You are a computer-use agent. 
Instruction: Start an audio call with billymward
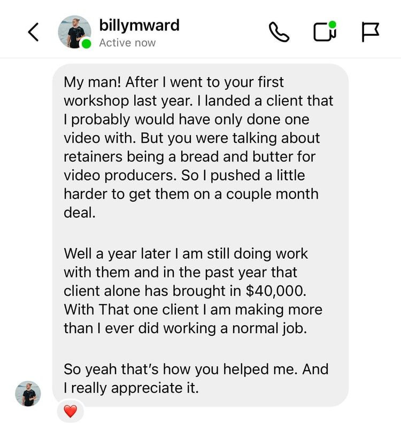[279, 32]
